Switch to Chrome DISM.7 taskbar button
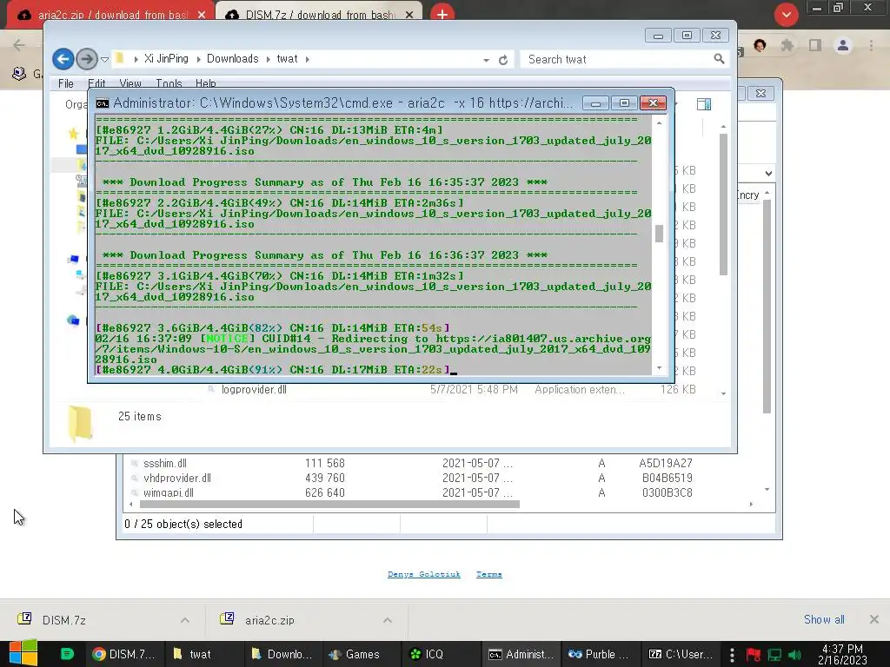The width and height of the screenshot is (890, 667). click(x=124, y=654)
